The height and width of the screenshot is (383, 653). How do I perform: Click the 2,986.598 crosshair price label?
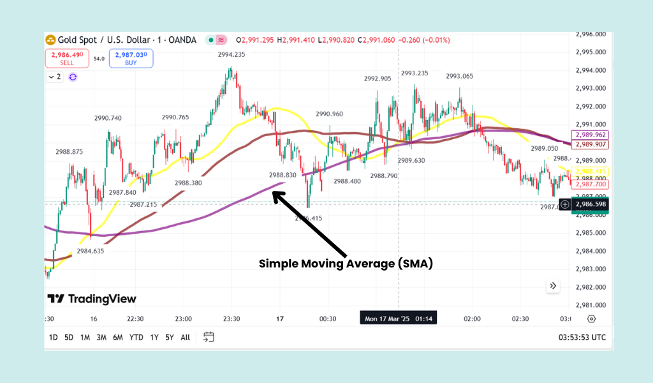(x=591, y=204)
